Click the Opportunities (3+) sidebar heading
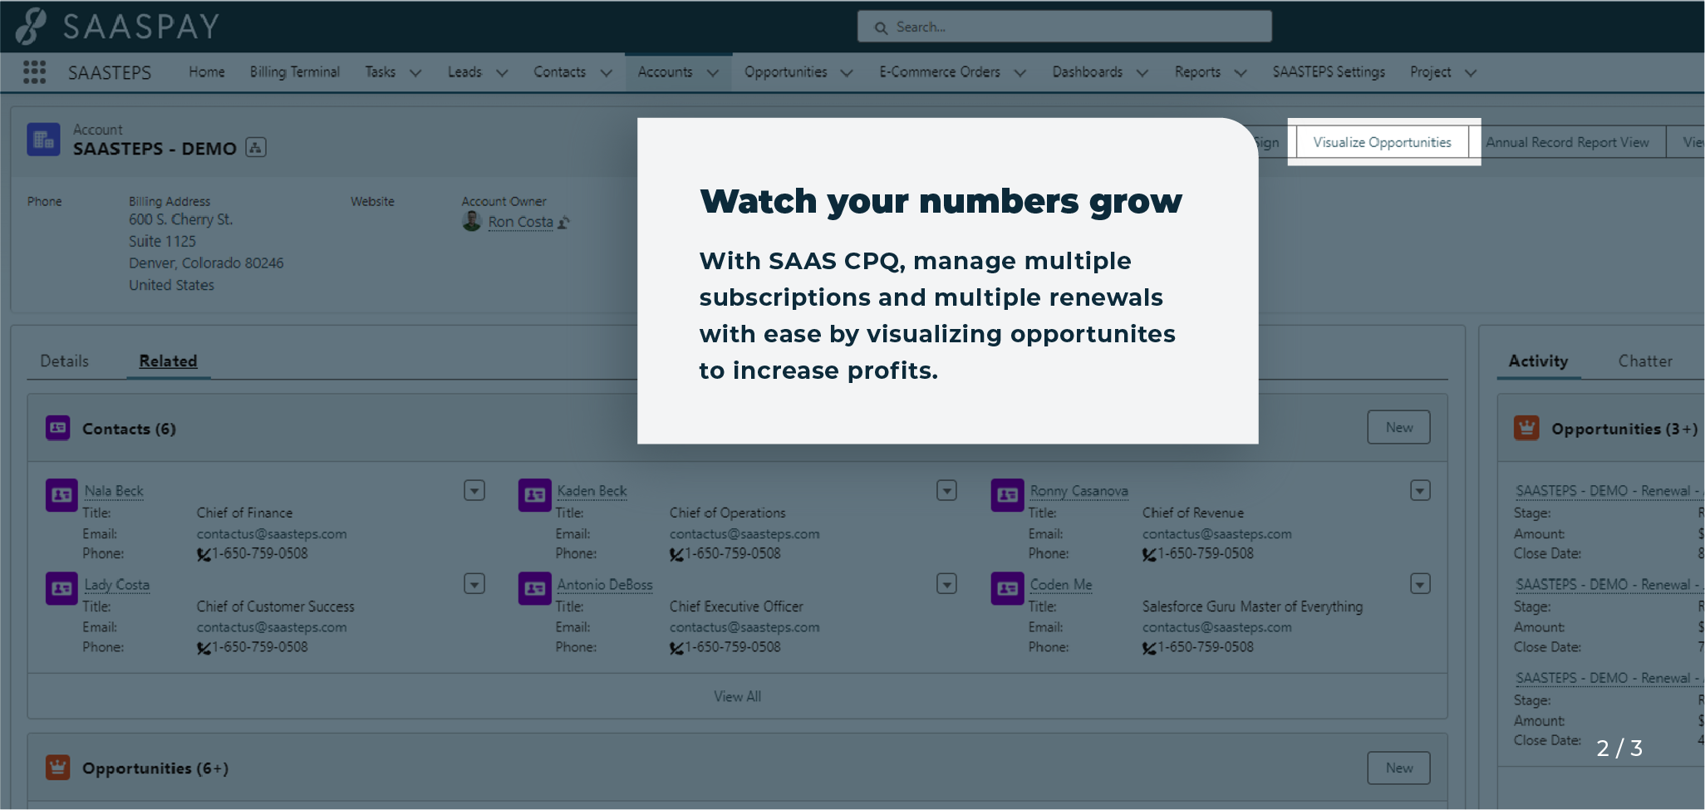The height and width of the screenshot is (810, 1705). [x=1624, y=429]
